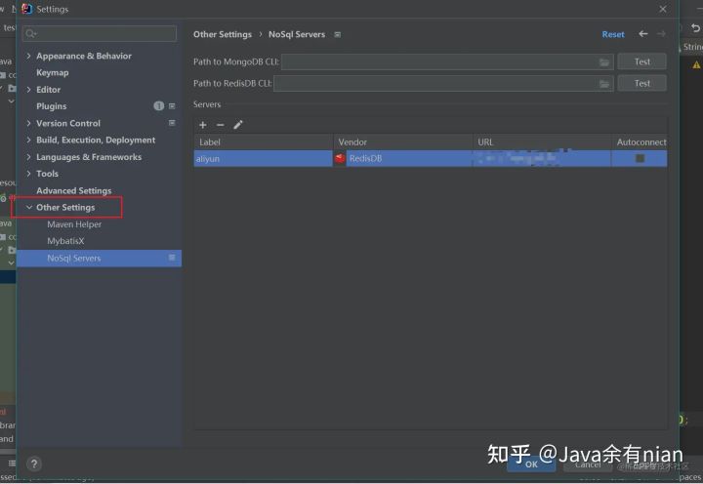Image resolution: width=703 pixels, height=484 pixels.
Task: Click the Autoconnect column header
Action: 640,142
